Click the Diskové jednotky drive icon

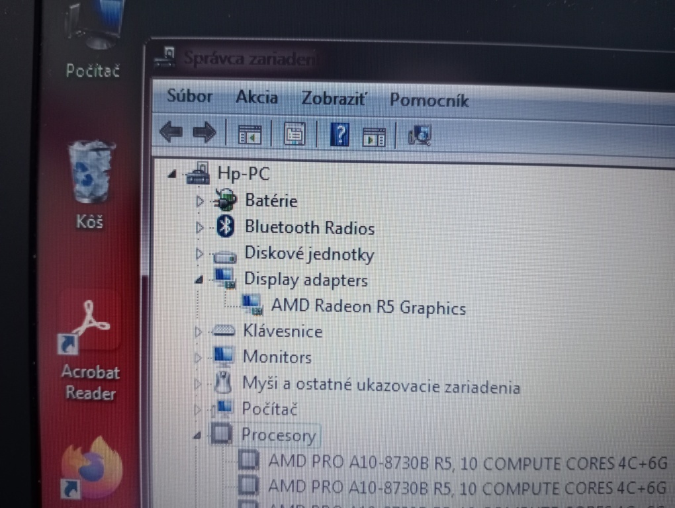(x=224, y=257)
